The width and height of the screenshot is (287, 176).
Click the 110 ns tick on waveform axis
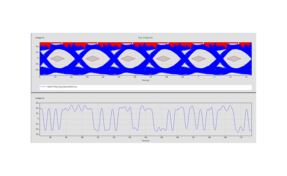point(241,137)
